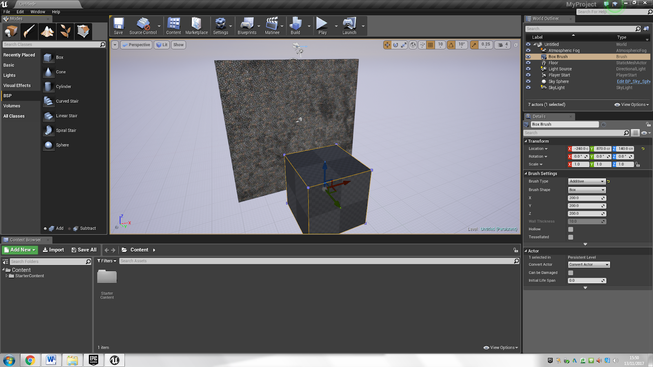Open the Matinee toolbar icon
This screenshot has height=367, width=653.
click(x=272, y=26)
